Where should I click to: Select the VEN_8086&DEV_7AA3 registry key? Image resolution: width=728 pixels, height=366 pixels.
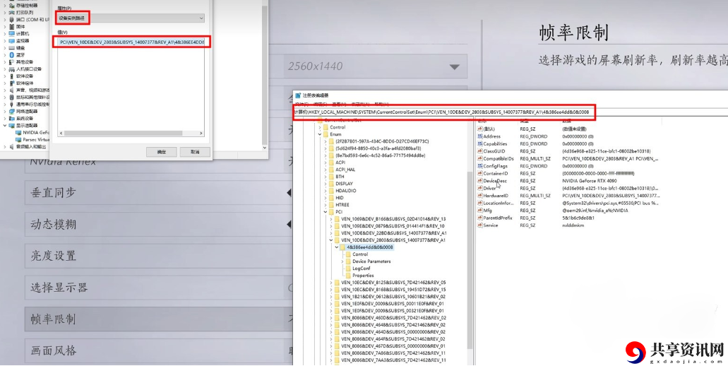tap(394, 360)
